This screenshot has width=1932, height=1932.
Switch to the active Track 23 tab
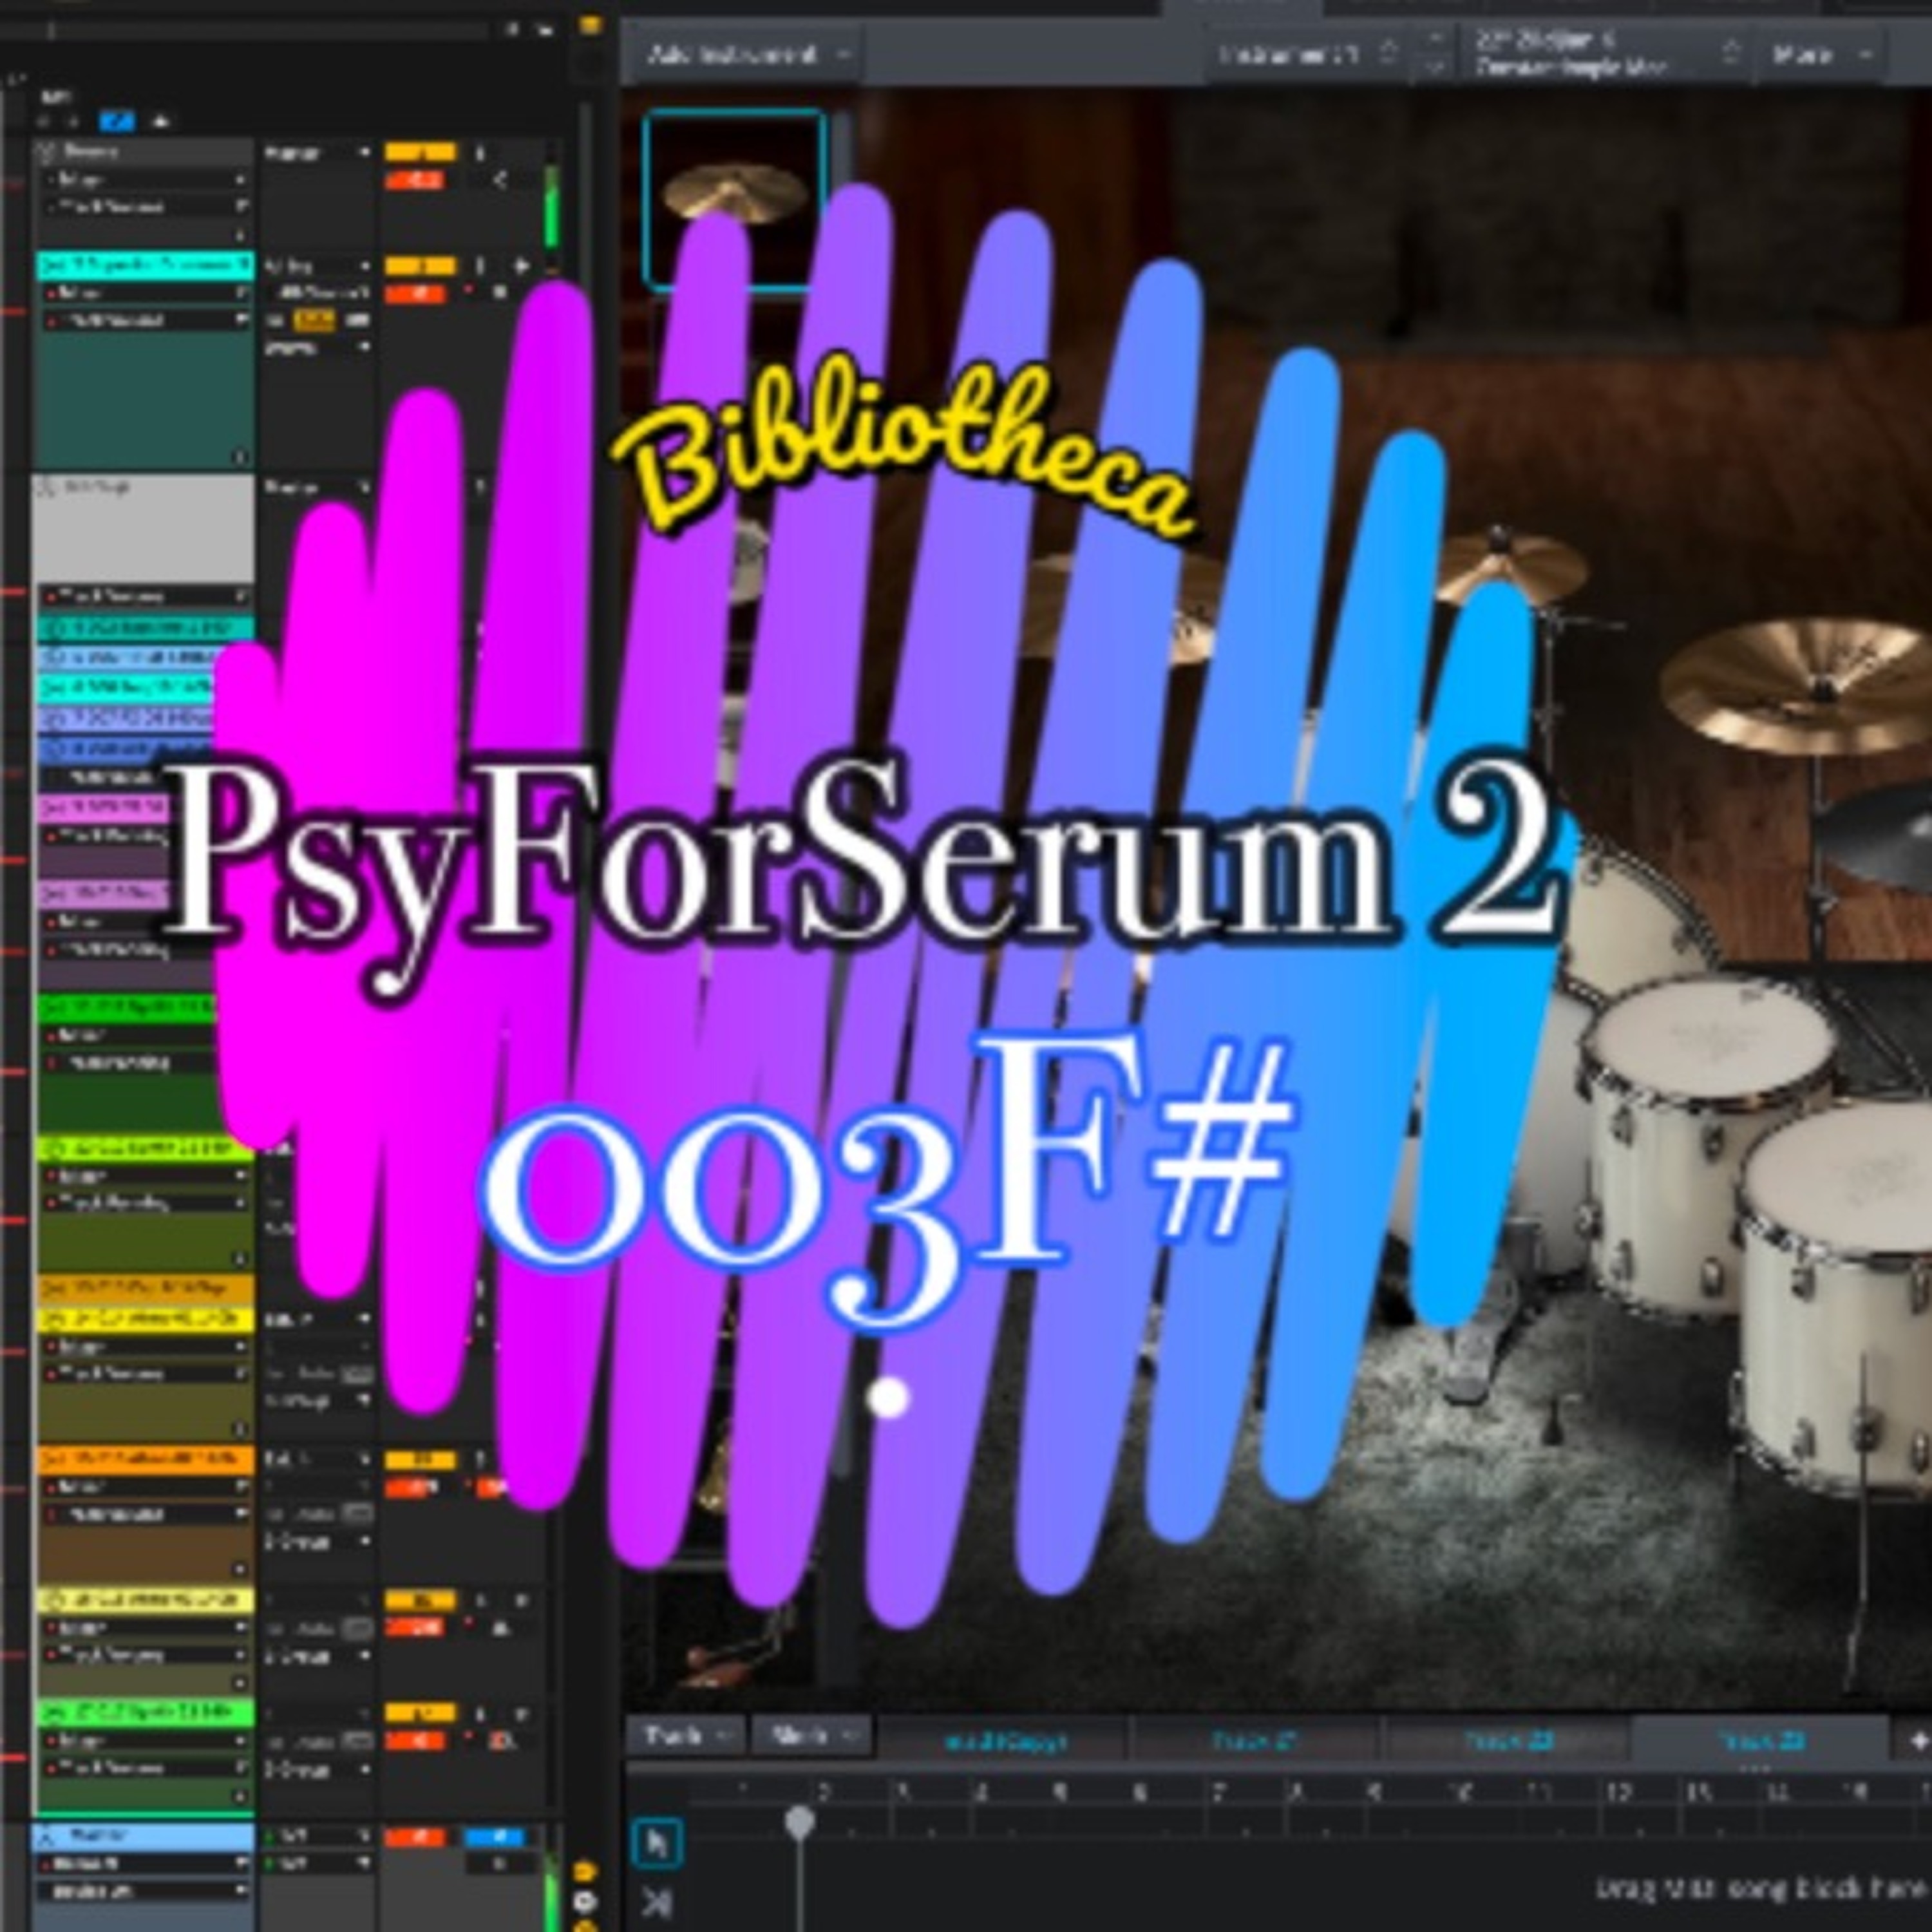[1760, 1741]
